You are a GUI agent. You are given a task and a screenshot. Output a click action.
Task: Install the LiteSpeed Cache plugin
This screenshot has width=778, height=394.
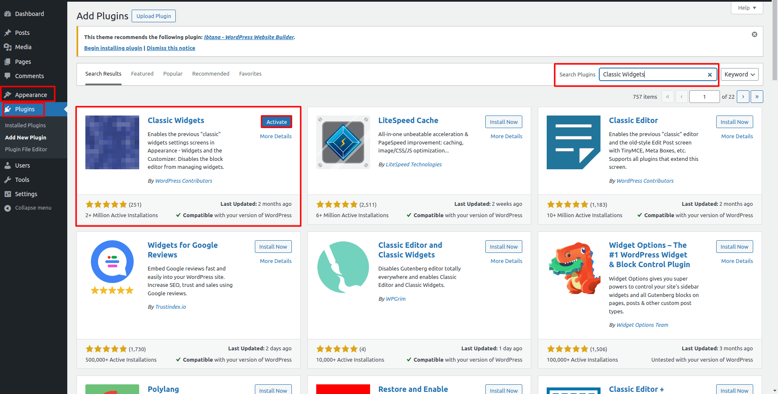pos(503,122)
